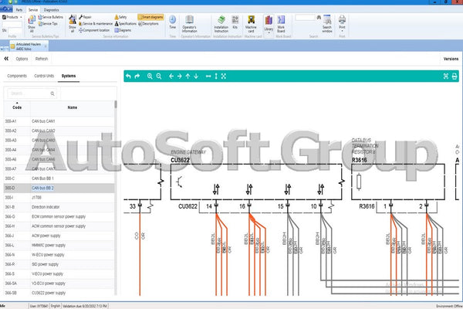Zoom in on the diagram

pos(150,76)
